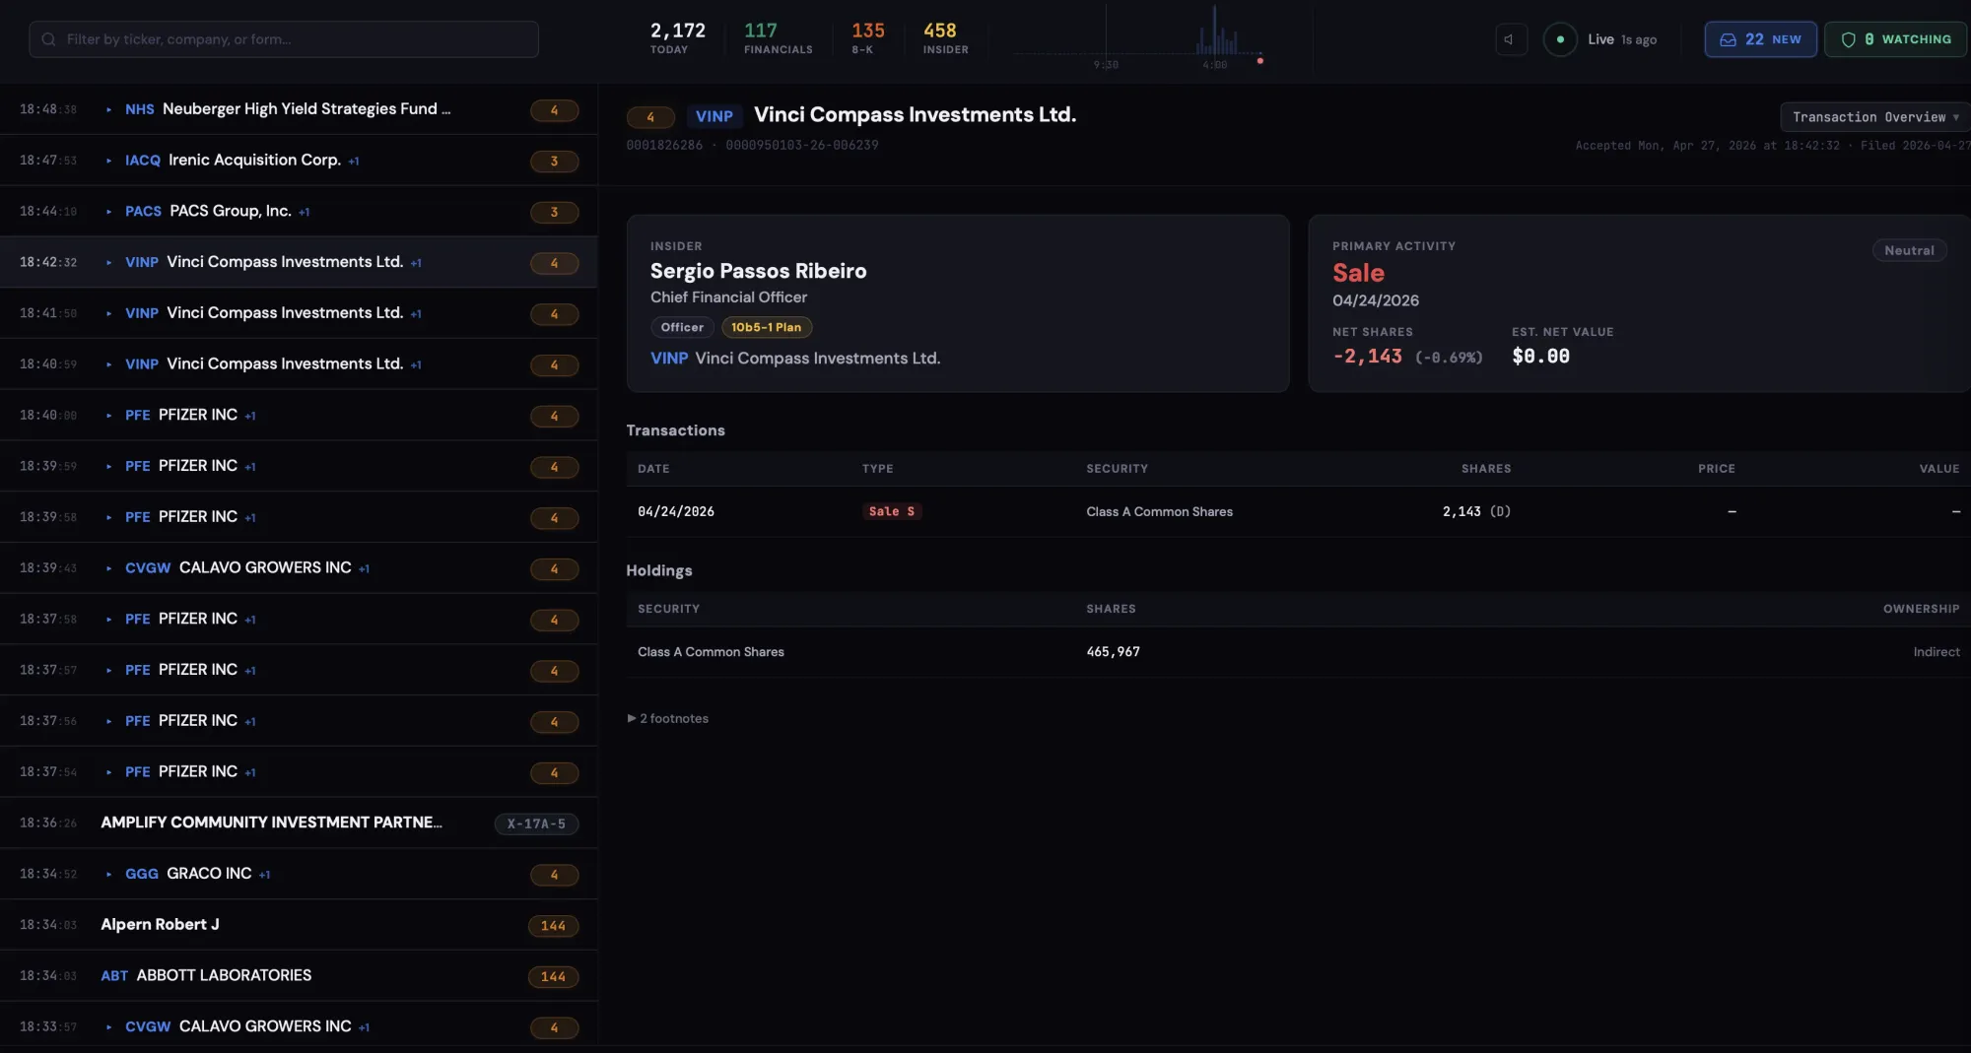Click the X-17A-5 form badge
The width and height of the screenshot is (1971, 1053).
tap(536, 823)
